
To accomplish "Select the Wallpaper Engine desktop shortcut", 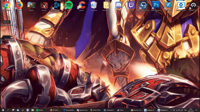I will click(181, 6).
